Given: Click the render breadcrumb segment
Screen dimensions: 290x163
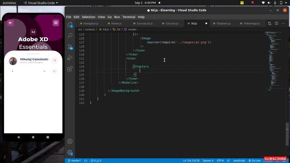Looking at the screenshot, I should pos(130,29).
